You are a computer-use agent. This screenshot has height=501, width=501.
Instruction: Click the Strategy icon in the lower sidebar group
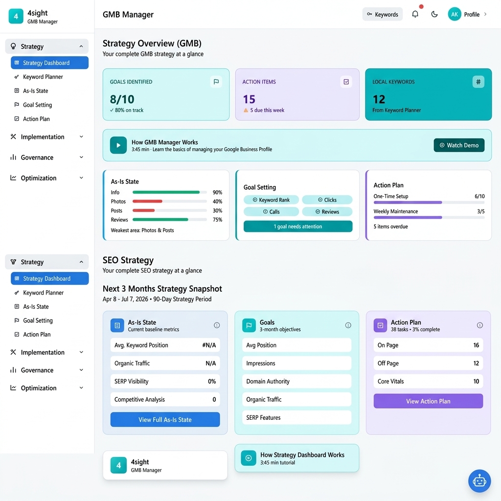click(x=13, y=262)
